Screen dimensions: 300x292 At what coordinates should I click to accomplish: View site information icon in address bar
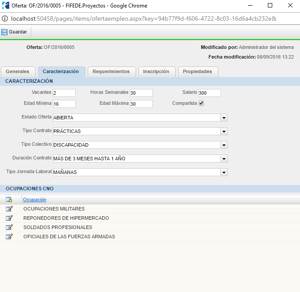click(5, 18)
